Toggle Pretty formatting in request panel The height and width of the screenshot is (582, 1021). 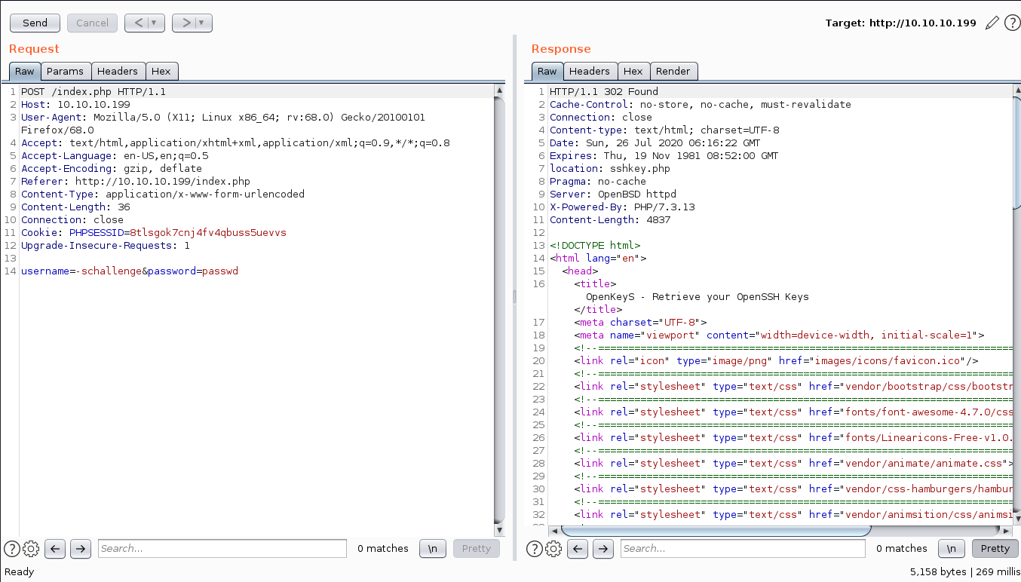[x=477, y=548]
